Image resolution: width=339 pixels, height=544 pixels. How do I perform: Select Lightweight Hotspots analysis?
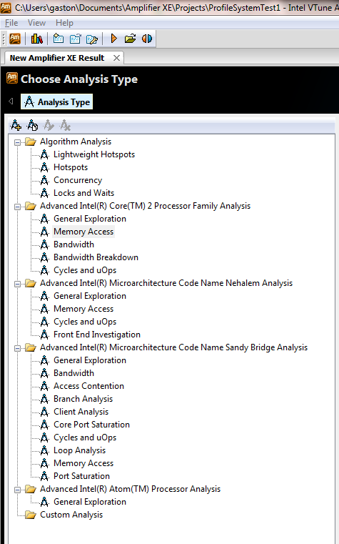(93, 154)
